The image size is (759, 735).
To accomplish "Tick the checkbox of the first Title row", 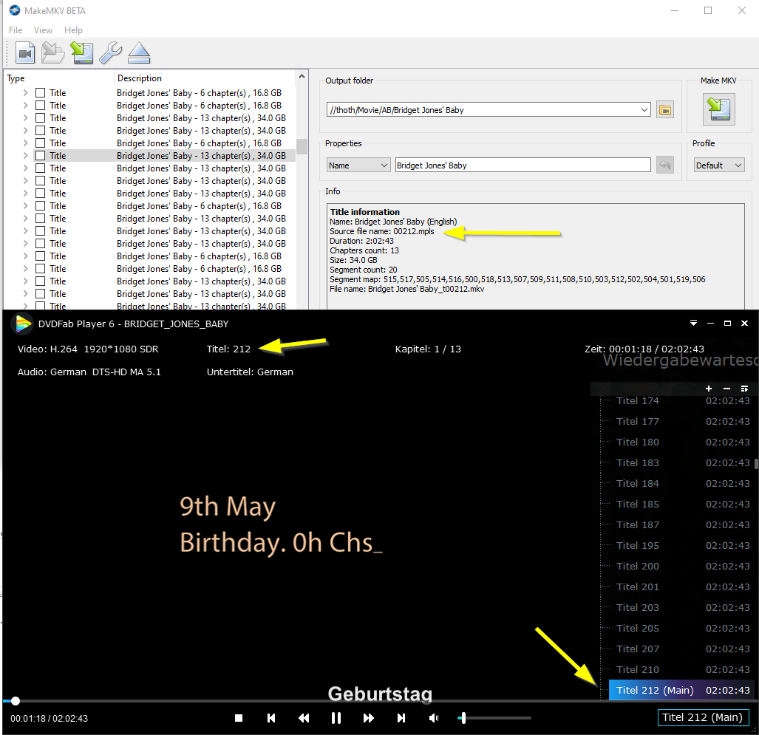I will pos(41,93).
